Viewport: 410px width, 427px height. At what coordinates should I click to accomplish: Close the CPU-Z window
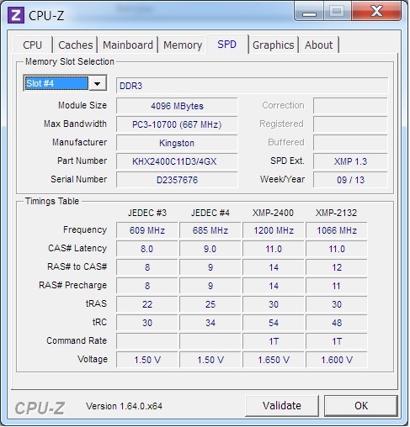376,12
